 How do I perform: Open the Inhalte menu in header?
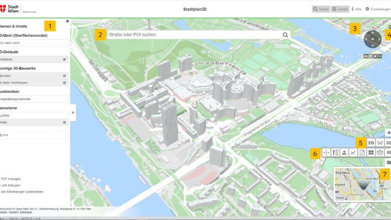pyautogui.click(x=340, y=9)
